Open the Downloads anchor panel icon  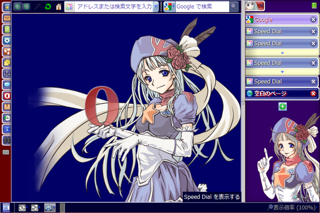point(7,74)
